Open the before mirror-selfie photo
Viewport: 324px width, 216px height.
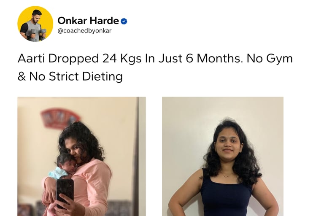tap(81, 157)
